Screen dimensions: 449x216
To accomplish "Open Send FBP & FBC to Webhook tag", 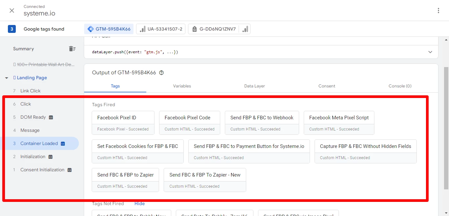I will click(262, 123).
